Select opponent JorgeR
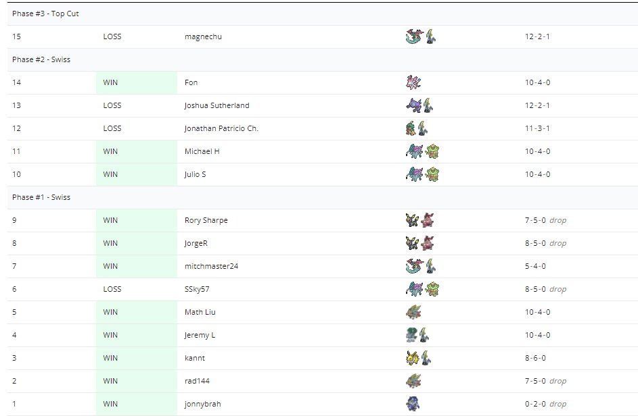Image resolution: width=638 pixels, height=416 pixels. (196, 243)
